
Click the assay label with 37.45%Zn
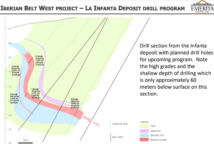click(16, 71)
